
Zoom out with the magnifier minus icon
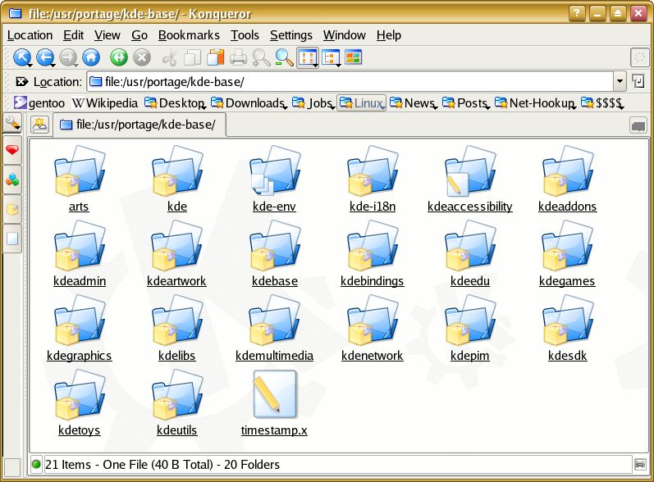click(284, 57)
